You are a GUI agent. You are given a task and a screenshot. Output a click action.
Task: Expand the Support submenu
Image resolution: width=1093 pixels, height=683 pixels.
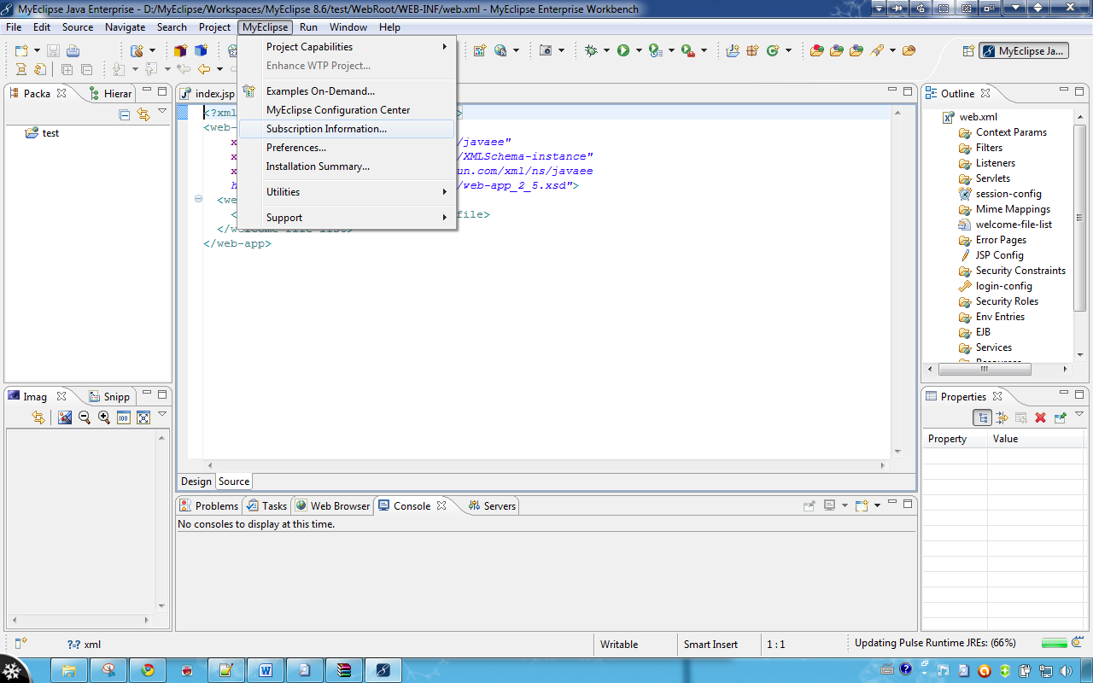[284, 217]
